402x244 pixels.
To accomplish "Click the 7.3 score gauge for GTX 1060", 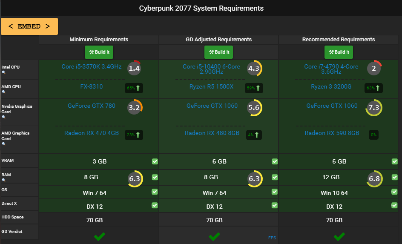I will (x=374, y=108).
